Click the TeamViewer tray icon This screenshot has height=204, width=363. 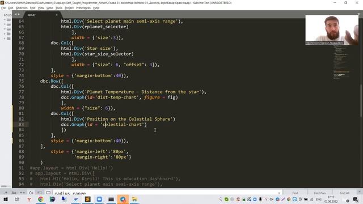pyautogui.click(x=294, y=199)
